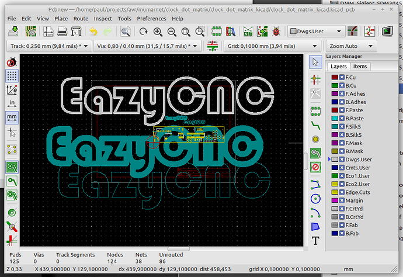This screenshot has width=403, height=277.
Task: Open the Footprint editor icon
Action: click(217, 32)
